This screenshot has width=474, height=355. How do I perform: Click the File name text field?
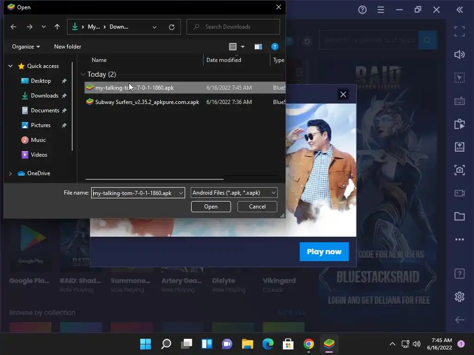tap(135, 193)
